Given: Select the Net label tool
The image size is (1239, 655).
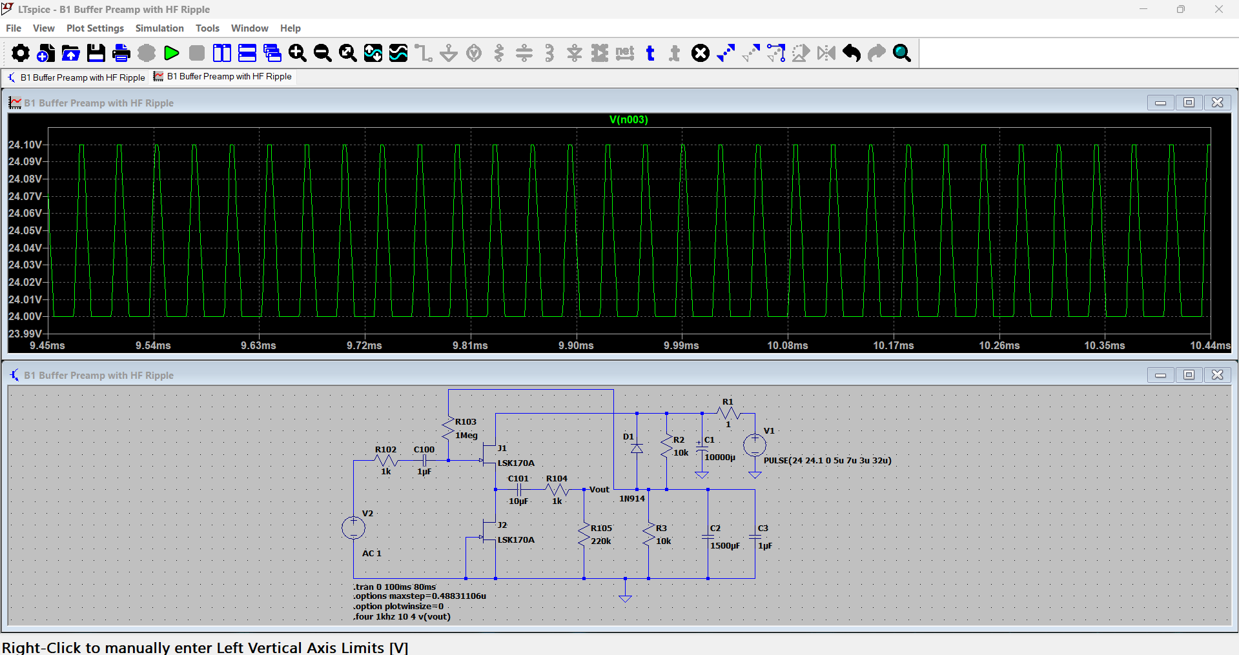Looking at the screenshot, I should [x=625, y=53].
